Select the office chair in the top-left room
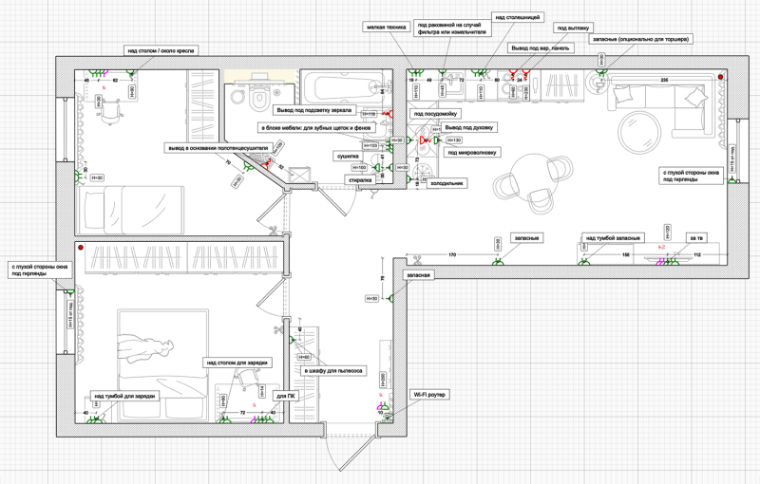Viewport: 760px width, 484px height. [110, 111]
